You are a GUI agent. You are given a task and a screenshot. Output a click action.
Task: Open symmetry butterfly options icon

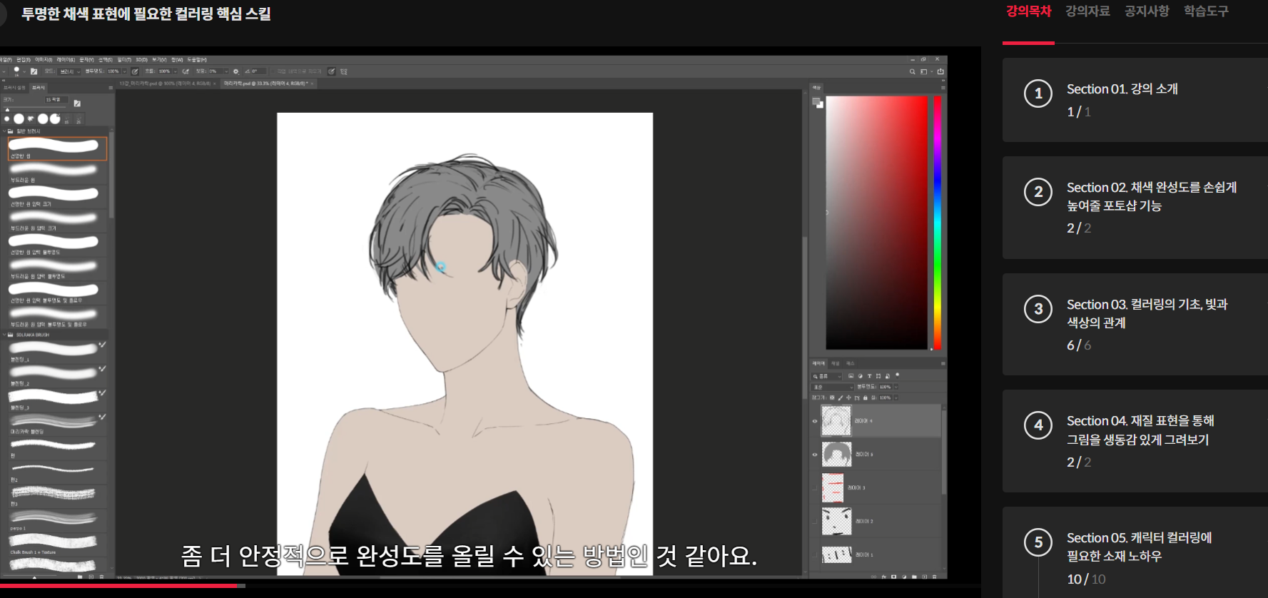point(344,71)
